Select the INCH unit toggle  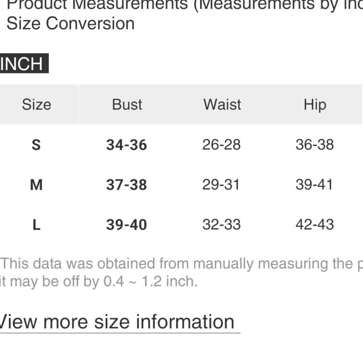click(24, 63)
